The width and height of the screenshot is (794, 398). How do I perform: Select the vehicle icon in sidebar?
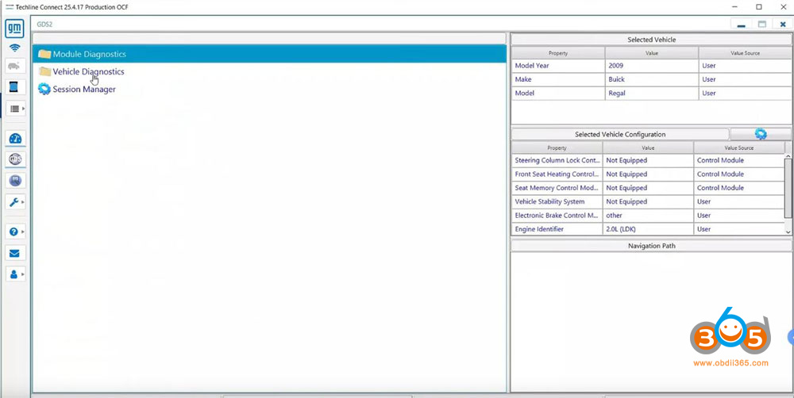(15, 67)
